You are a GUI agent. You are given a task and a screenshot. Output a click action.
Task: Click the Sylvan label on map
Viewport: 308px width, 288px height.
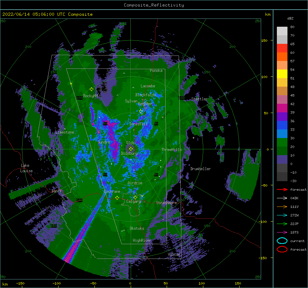[131, 101]
